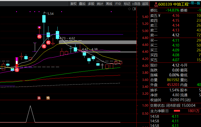The height and width of the screenshot is (127, 201).
Task: Click the 换手 1.54% value
Action: pos(174,90)
